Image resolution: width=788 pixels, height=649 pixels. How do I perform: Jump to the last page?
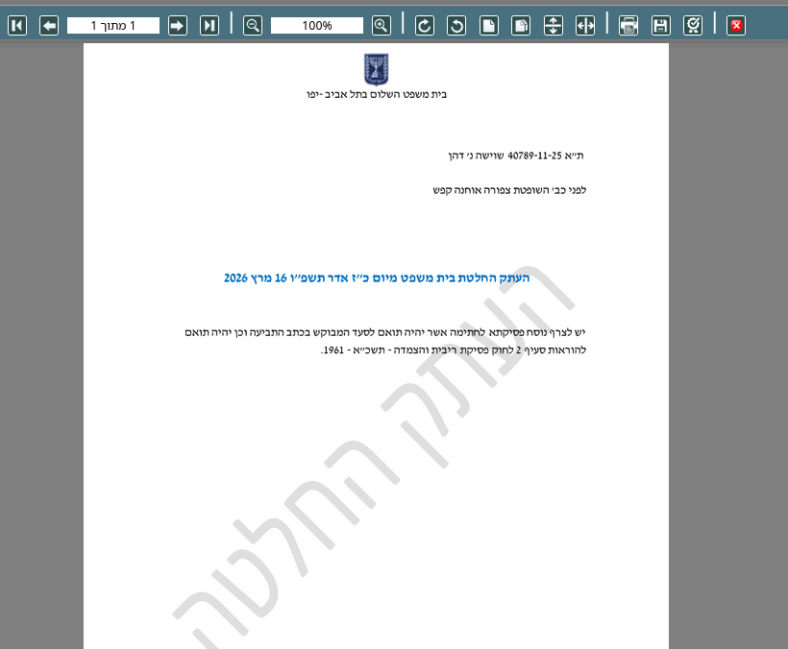209,25
